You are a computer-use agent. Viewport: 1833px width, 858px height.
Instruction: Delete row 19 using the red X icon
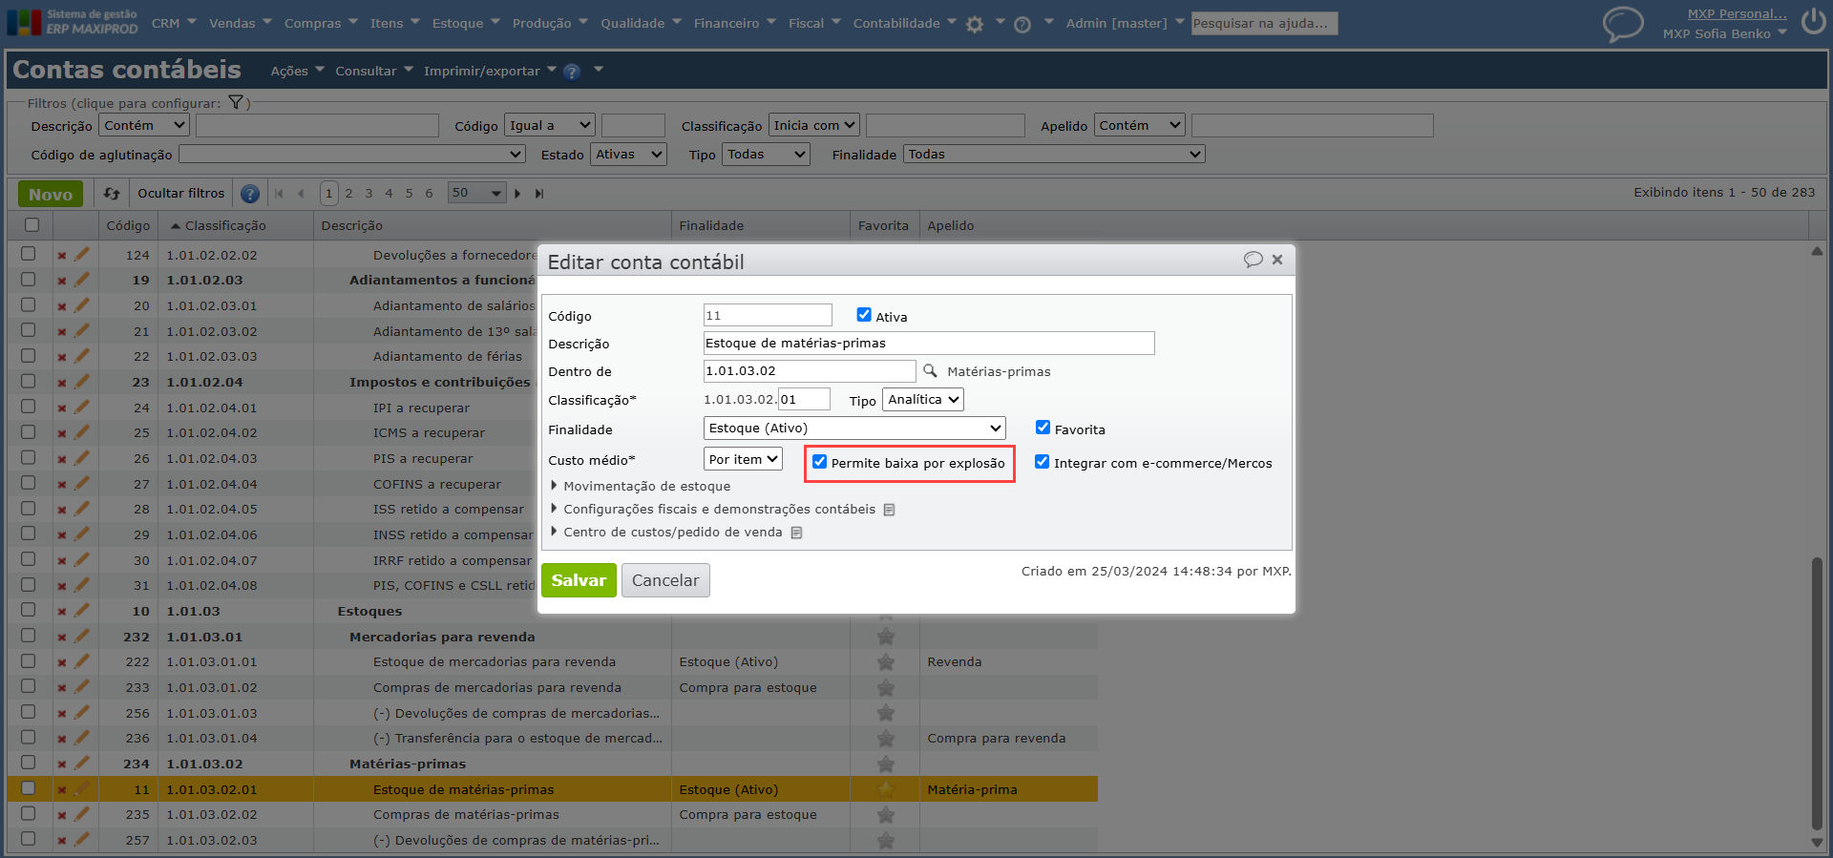click(x=61, y=281)
